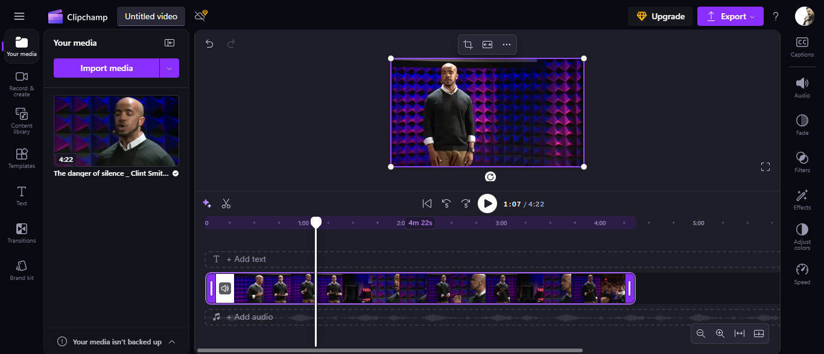Open the Adjust colors panel
Viewport: 824px width, 354px height.
click(x=802, y=236)
